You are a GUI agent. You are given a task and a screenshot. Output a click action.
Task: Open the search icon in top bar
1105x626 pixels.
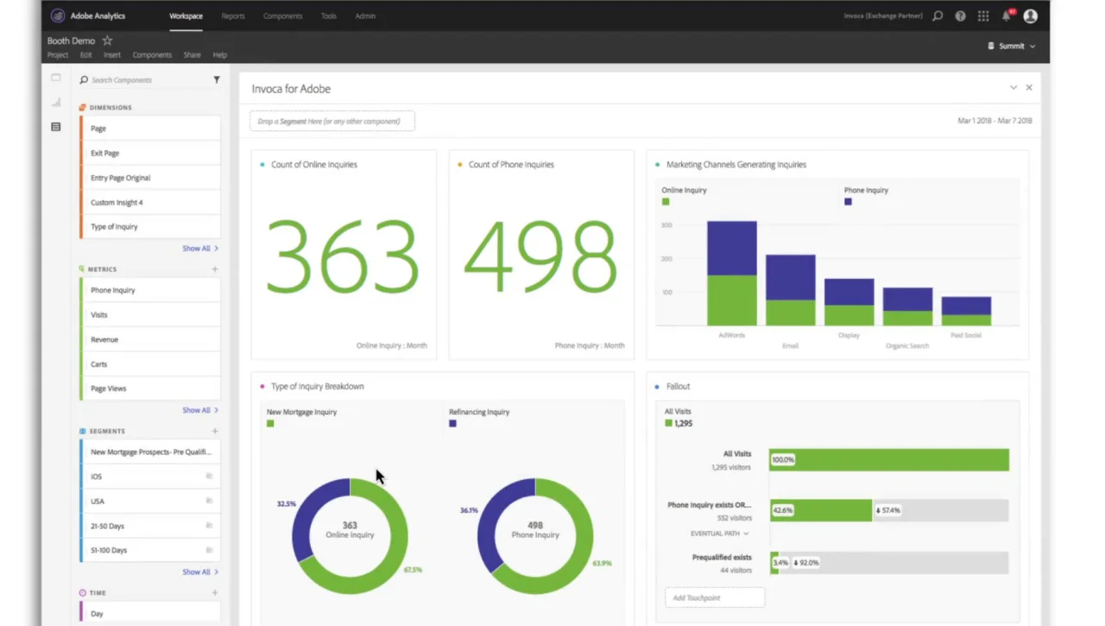938,16
